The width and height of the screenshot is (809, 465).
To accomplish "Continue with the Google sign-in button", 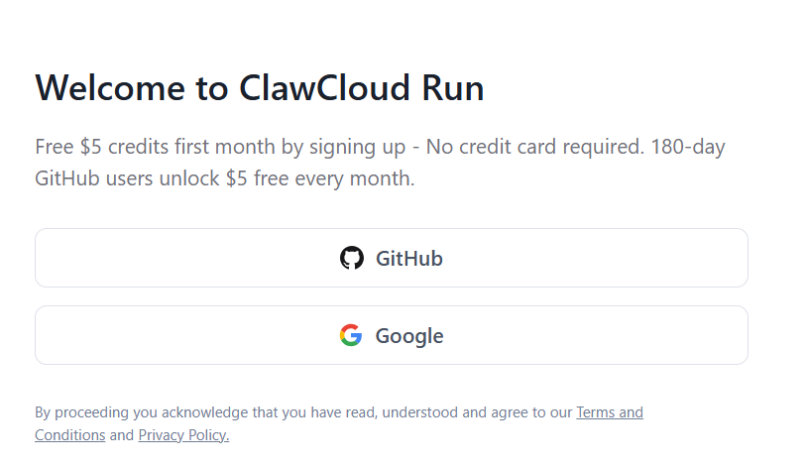I will coord(391,335).
